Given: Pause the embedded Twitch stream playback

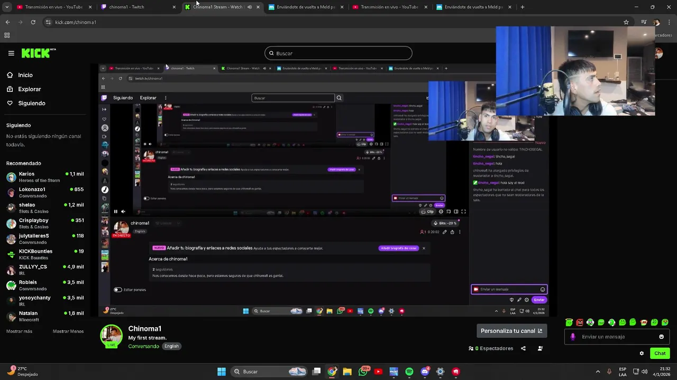Looking at the screenshot, I should click(116, 212).
